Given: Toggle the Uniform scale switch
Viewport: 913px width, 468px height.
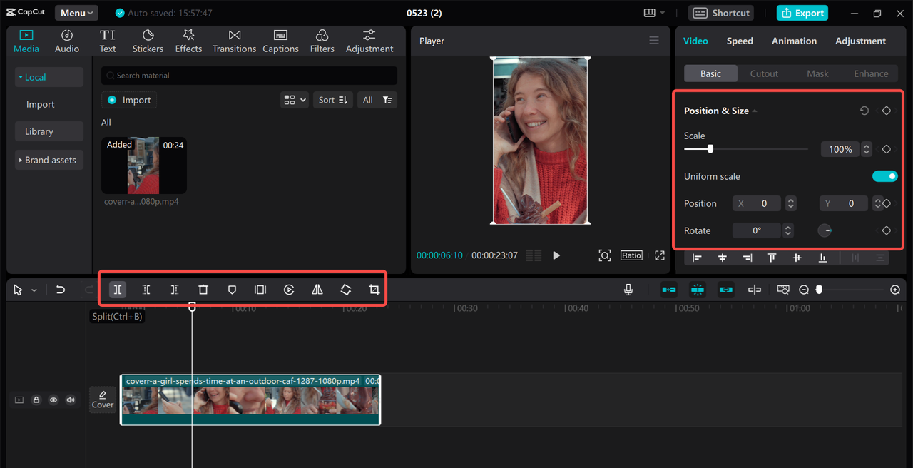Looking at the screenshot, I should (885, 176).
